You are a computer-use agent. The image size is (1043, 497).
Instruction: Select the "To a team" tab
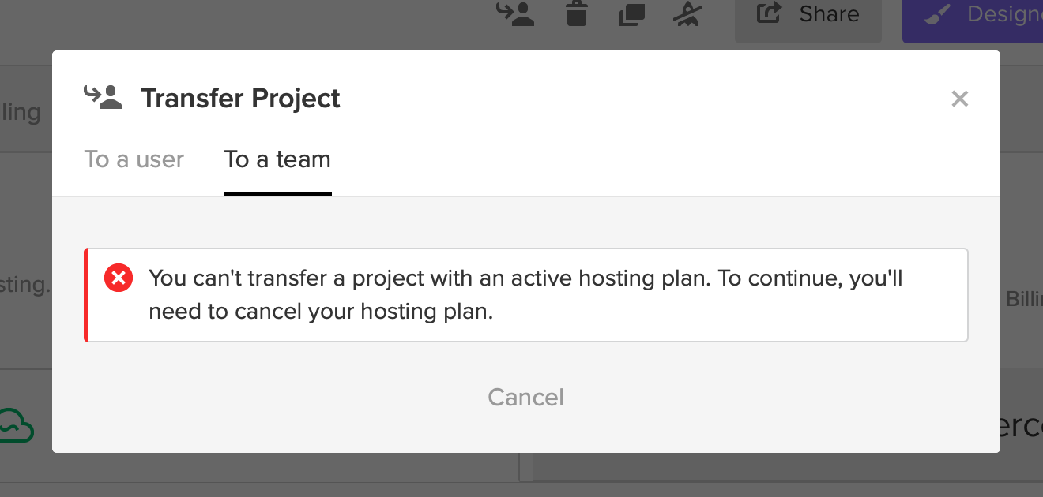pyautogui.click(x=277, y=159)
